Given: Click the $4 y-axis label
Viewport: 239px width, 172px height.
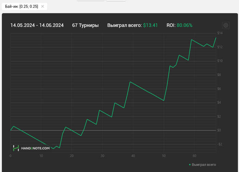Looking at the screenshot, I should tap(219, 102).
